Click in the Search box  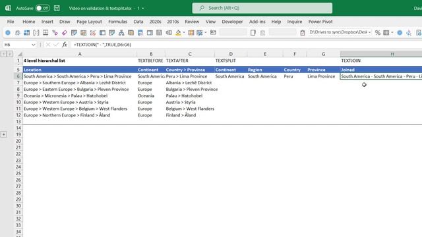click(x=262, y=8)
